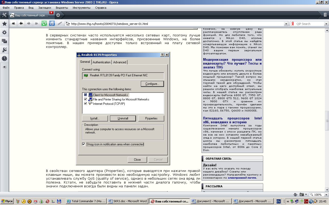Toggle Client for Microsoft Networks checkbox

86,95
